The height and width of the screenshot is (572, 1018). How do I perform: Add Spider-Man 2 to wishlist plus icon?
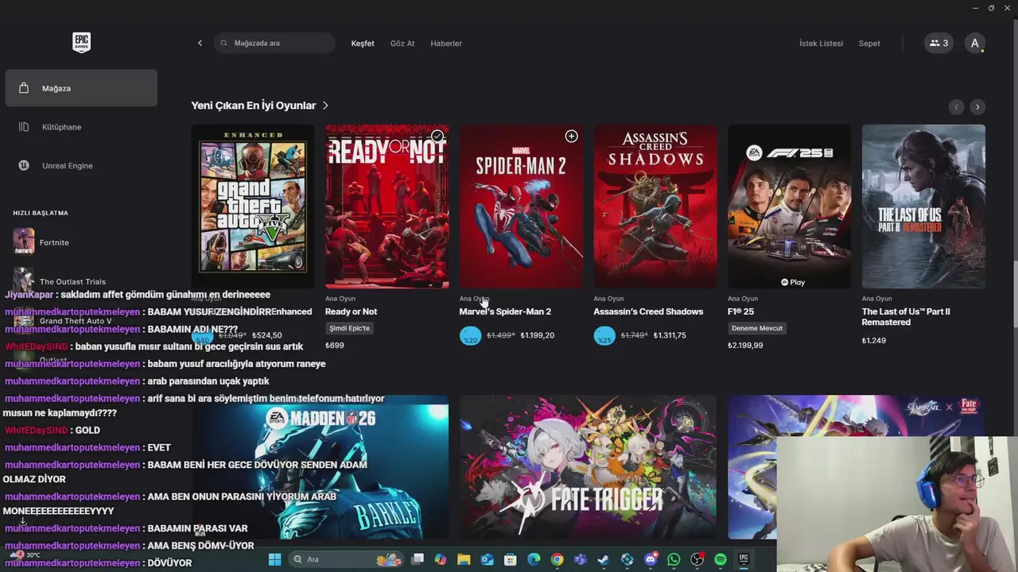(571, 136)
